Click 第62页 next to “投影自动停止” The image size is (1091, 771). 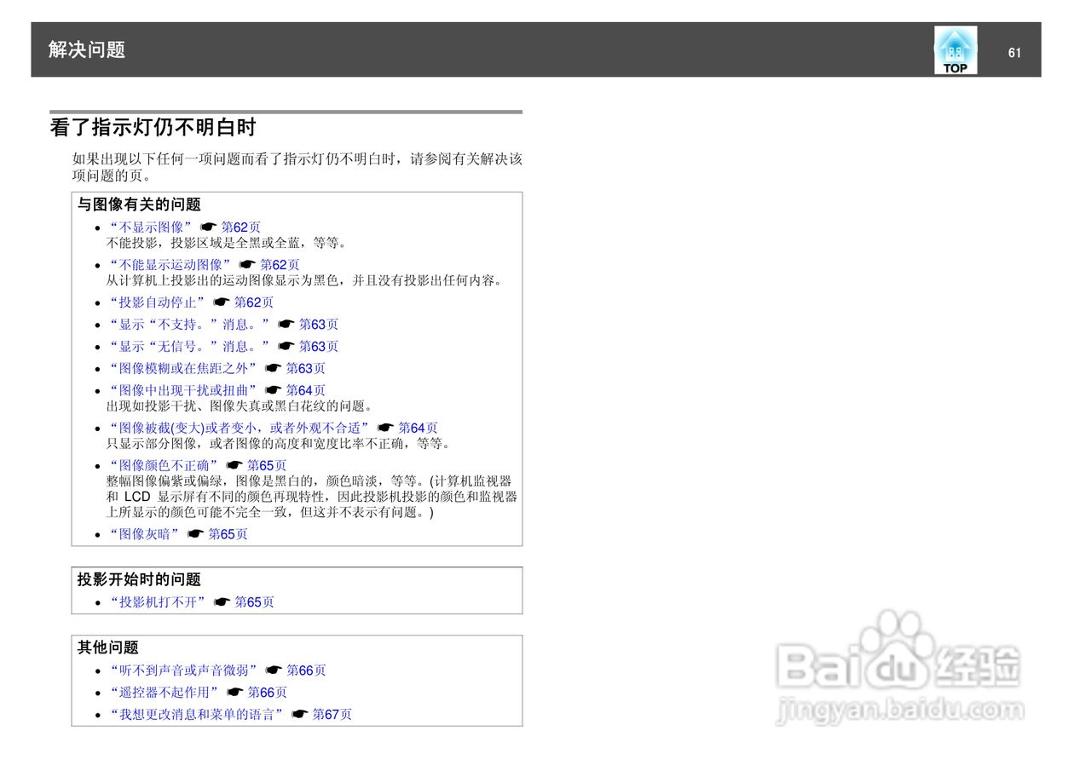point(254,302)
